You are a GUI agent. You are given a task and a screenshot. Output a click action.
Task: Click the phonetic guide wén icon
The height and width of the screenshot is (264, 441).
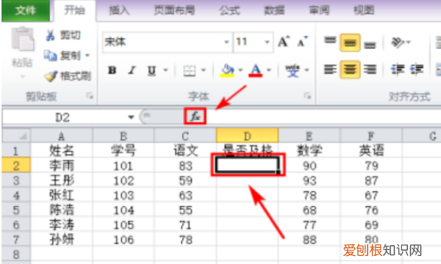tap(293, 70)
